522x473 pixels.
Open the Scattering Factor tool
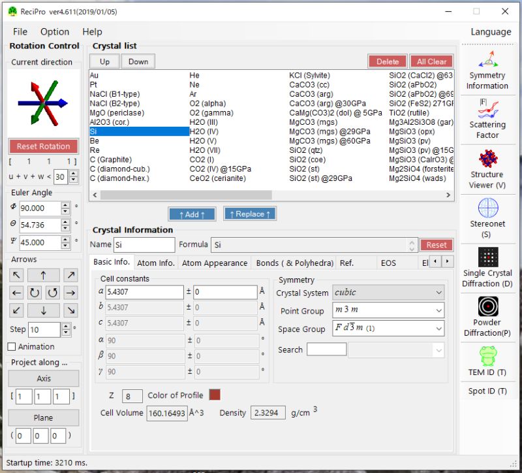click(487, 118)
